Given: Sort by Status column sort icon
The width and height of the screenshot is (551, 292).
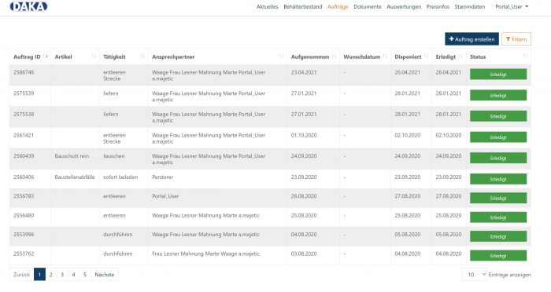Looking at the screenshot, I should (525, 57).
